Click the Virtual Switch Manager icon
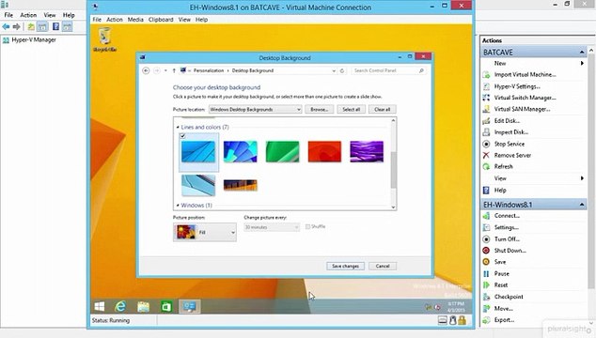 click(486, 98)
